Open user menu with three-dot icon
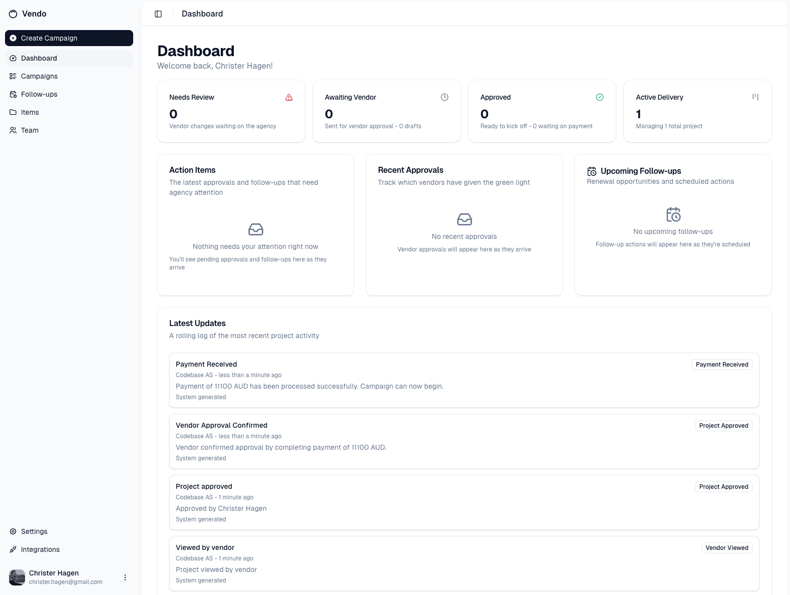 [125, 577]
